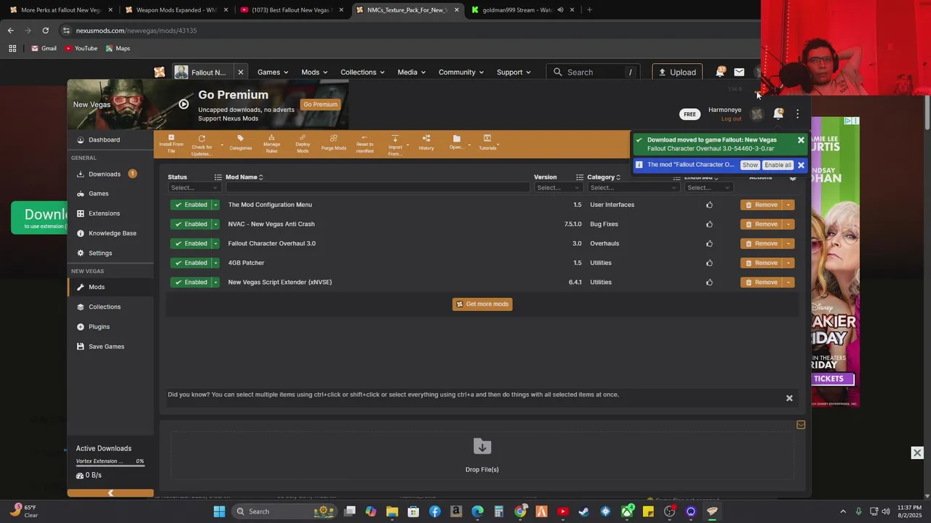Toggle Enabled status for Fallout Character Overhaul 3.0

(x=191, y=243)
